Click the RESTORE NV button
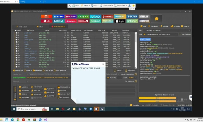Viewport: 203px width, 122px height. pos(24,91)
